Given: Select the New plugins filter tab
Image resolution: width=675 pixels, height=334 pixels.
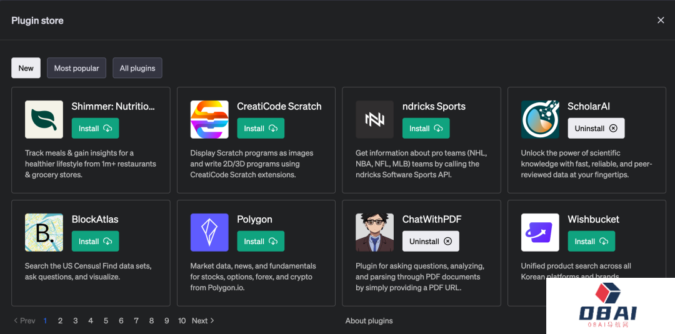Looking at the screenshot, I should click(26, 68).
